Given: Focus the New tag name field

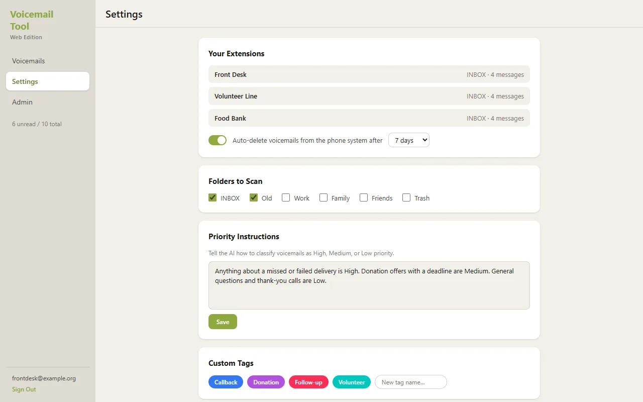Looking at the screenshot, I should coord(411,382).
